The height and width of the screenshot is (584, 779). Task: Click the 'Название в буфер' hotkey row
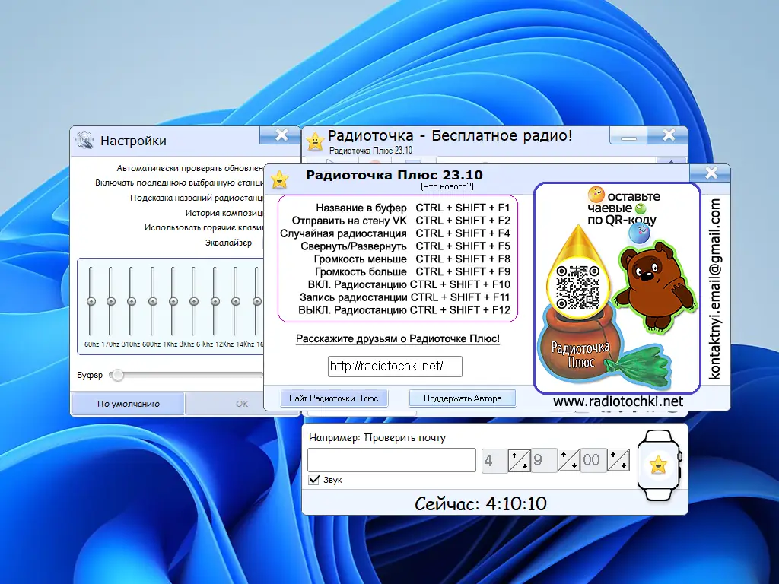413,208
